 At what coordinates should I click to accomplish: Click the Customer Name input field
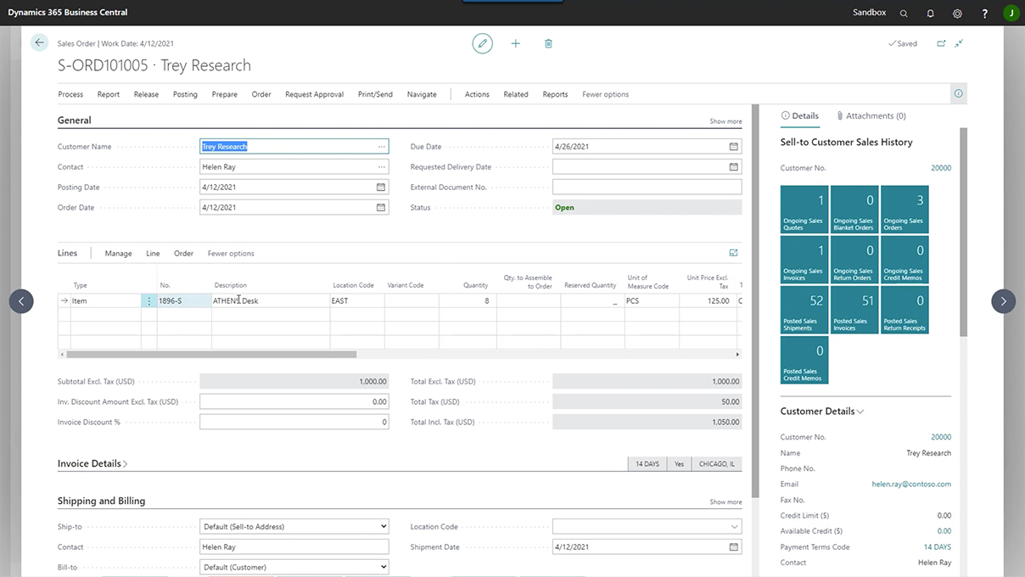tap(294, 147)
